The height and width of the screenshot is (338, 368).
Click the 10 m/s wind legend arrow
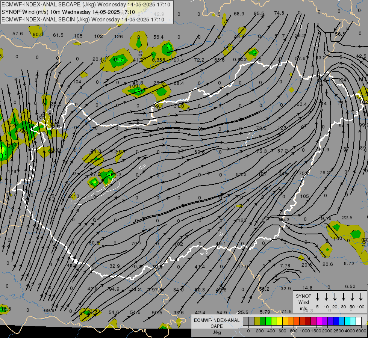tap(326, 297)
